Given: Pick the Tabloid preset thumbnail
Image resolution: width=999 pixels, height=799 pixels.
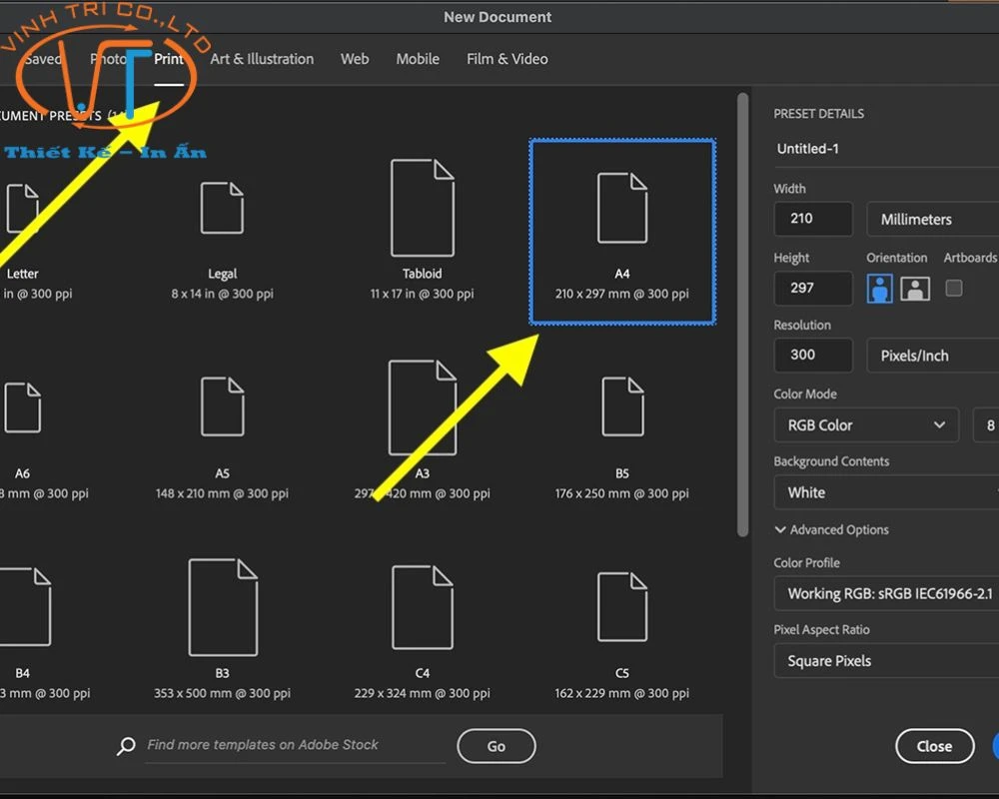Looking at the screenshot, I should pos(423,208).
